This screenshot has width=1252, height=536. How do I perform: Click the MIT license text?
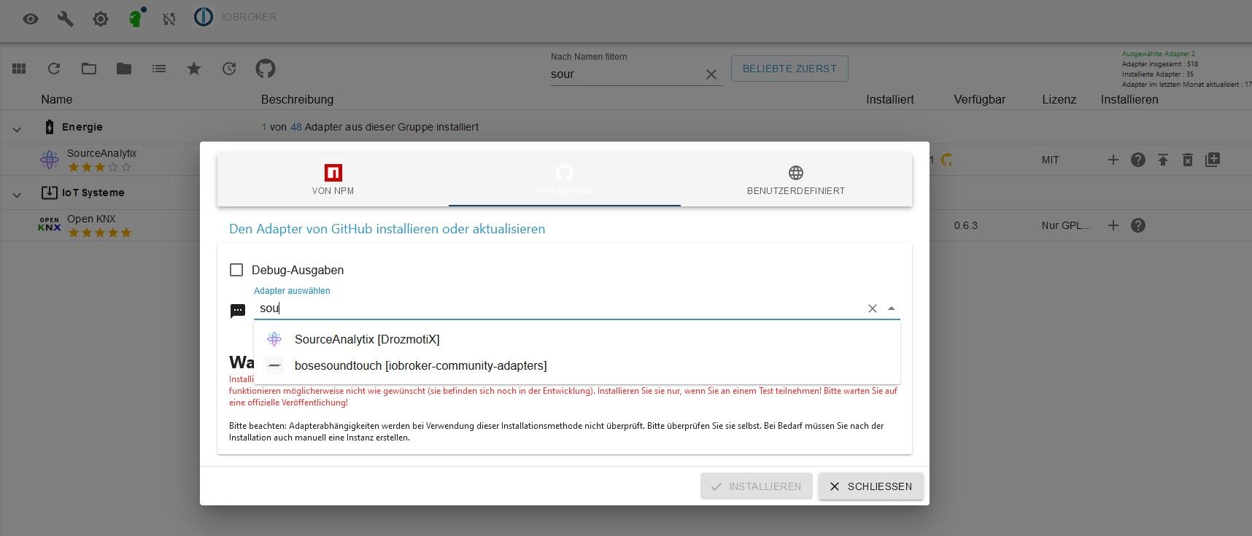[x=1050, y=160]
